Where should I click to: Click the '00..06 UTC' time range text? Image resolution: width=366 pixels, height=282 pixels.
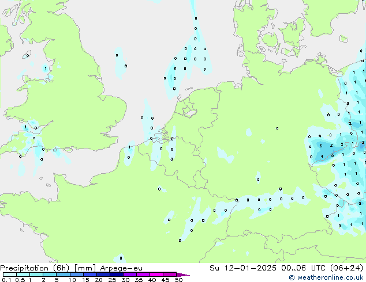pyautogui.click(x=304, y=268)
